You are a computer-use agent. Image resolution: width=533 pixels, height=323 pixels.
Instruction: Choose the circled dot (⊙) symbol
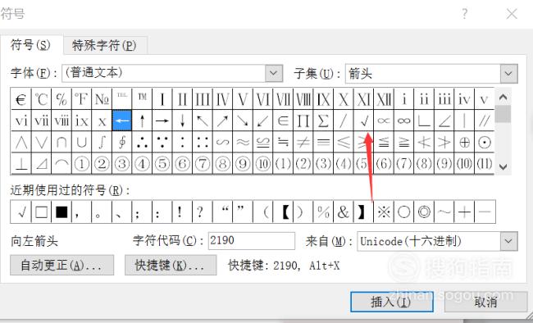(484, 142)
